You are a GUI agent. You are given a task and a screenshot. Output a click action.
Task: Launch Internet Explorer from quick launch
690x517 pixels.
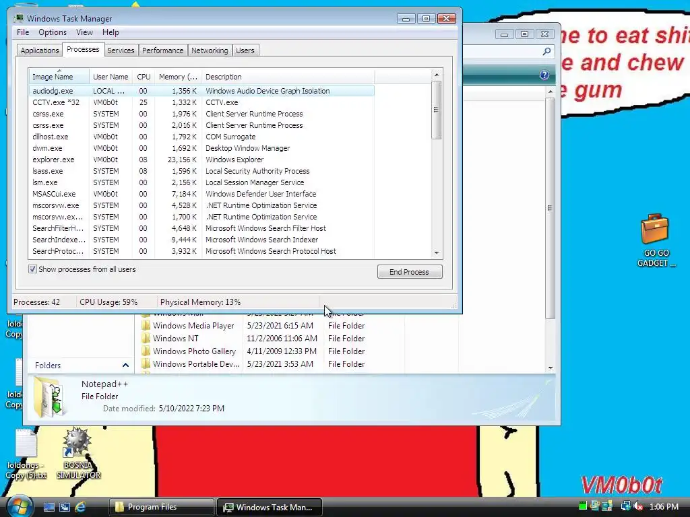pyautogui.click(x=80, y=507)
